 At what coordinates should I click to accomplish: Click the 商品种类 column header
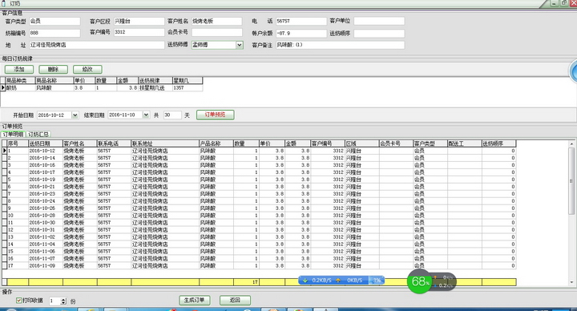point(20,80)
